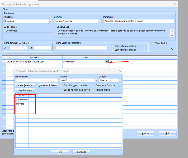Click the Filtro Valor do Parâmetro field
188x158 pixels.
click(x=81, y=48)
